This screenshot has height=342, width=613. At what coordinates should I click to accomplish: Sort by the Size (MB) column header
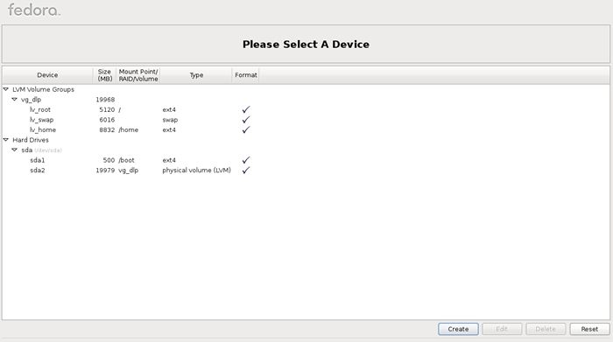(x=104, y=75)
